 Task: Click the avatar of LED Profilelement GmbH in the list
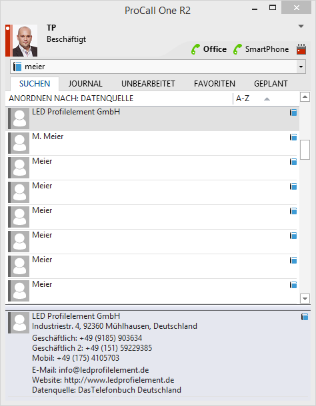click(x=19, y=118)
